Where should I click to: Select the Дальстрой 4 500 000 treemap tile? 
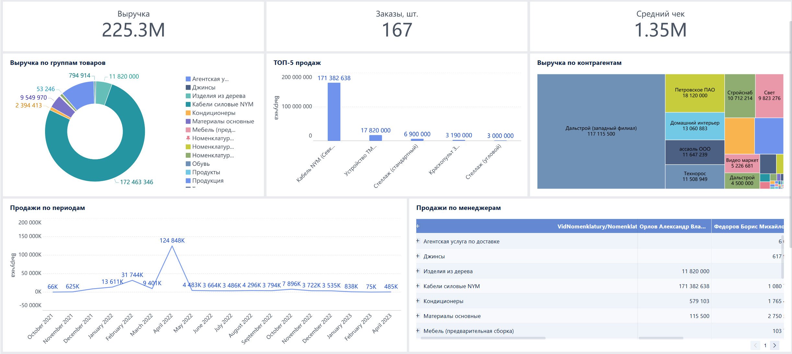(742, 181)
